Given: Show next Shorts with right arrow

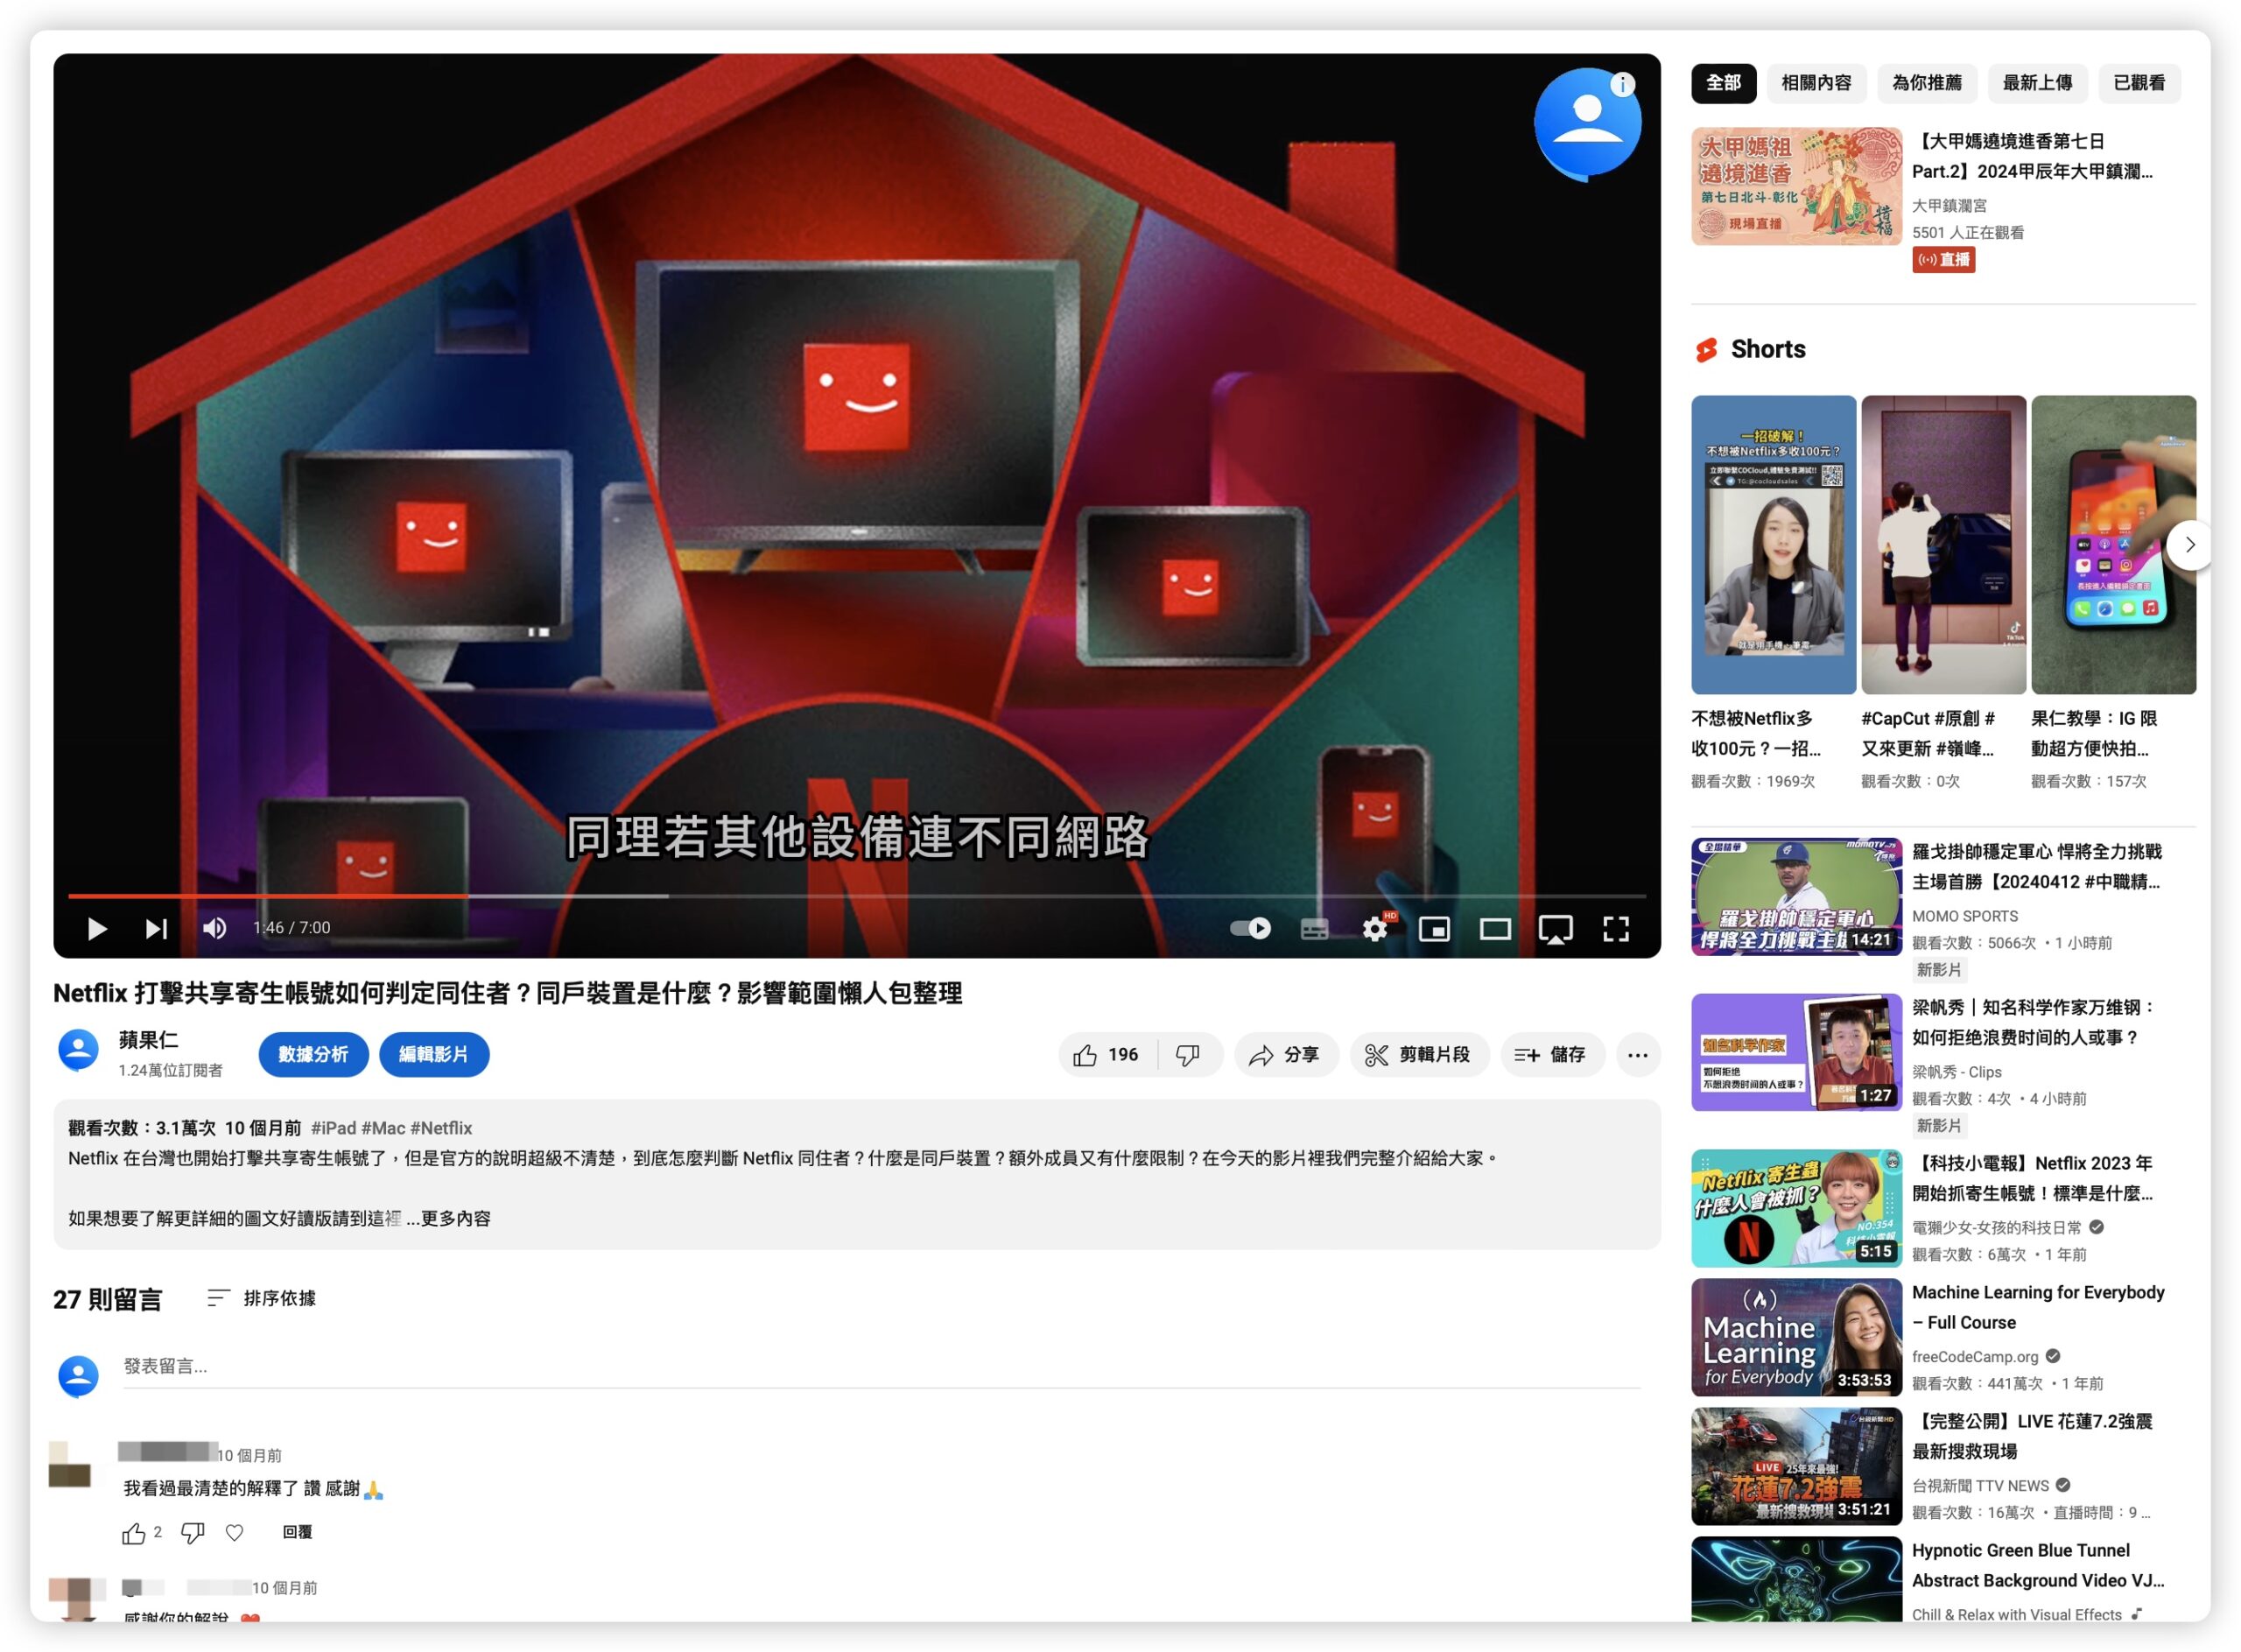Looking at the screenshot, I should [2189, 545].
